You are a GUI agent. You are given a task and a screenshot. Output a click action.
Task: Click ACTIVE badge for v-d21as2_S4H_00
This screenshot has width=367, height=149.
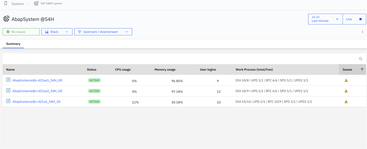94,91
